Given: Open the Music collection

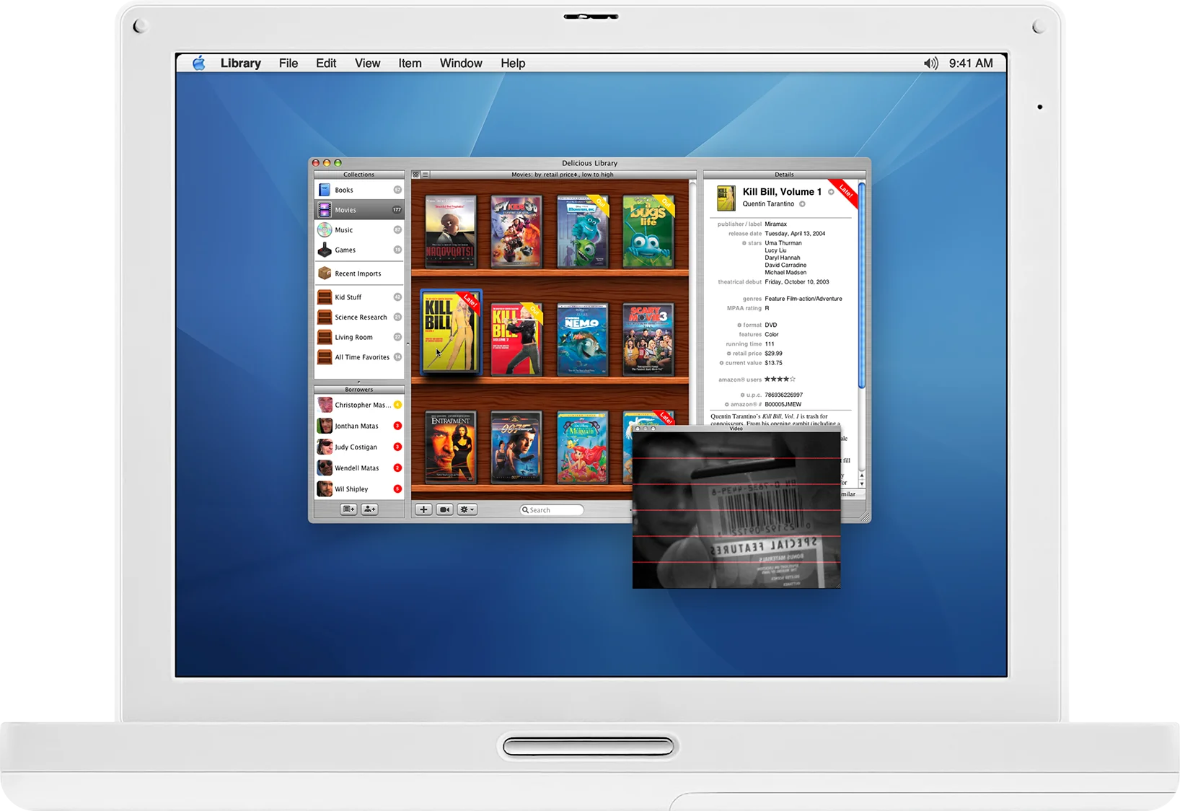Looking at the screenshot, I should point(359,230).
